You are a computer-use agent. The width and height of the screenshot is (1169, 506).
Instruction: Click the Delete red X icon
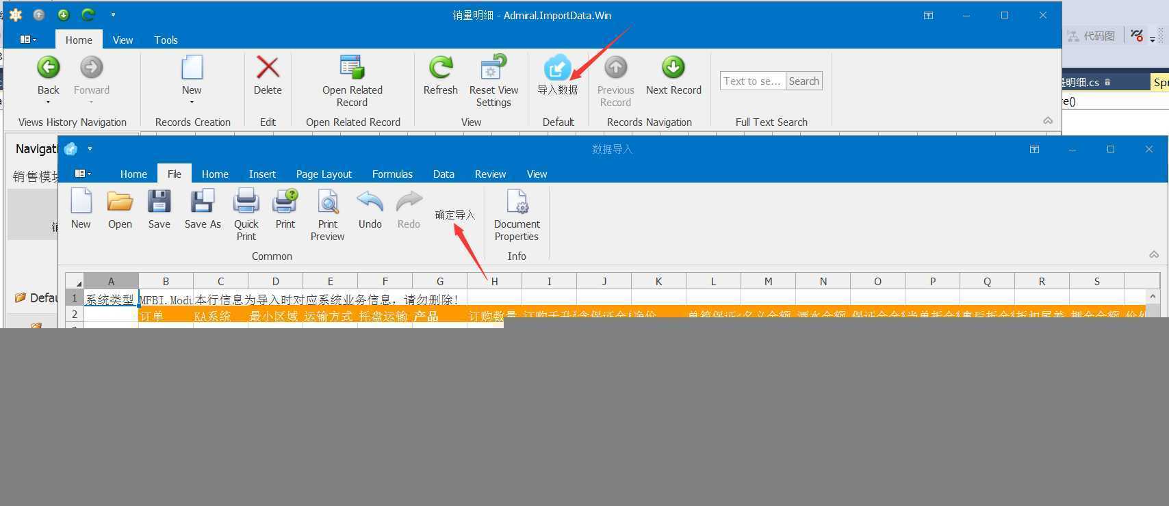(268, 68)
